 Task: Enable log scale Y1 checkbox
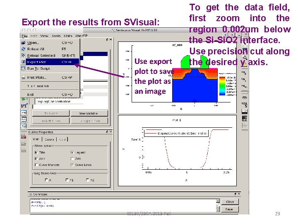67,180
